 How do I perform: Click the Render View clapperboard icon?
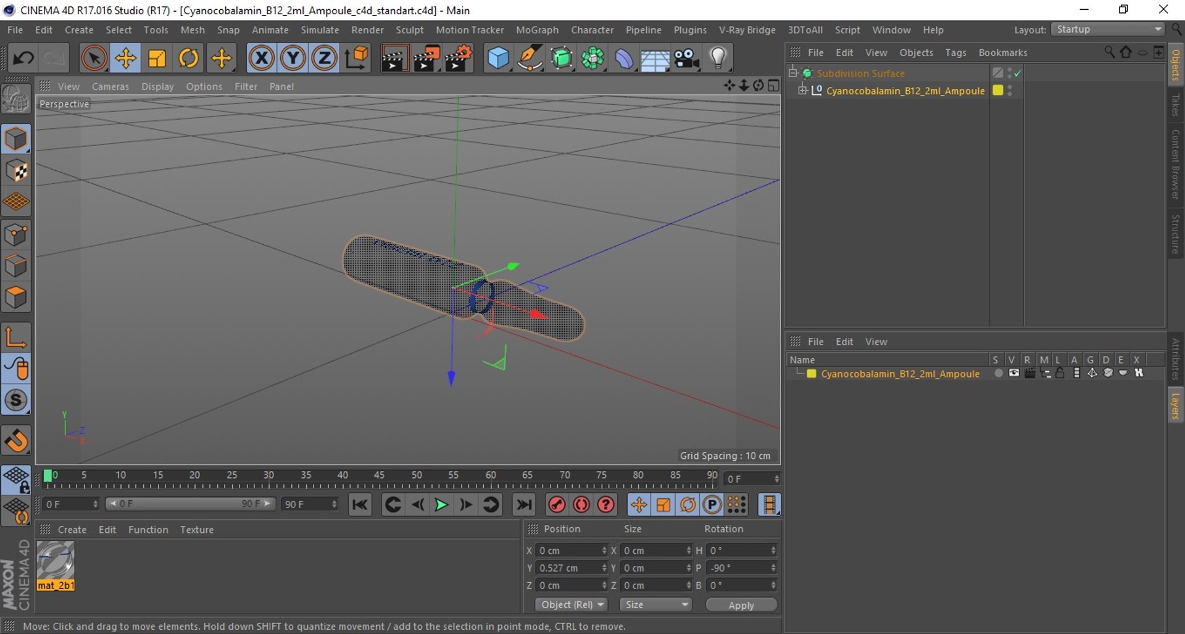coord(394,59)
